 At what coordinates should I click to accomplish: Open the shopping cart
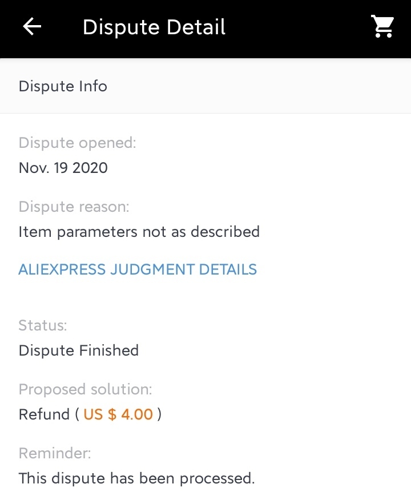(382, 27)
